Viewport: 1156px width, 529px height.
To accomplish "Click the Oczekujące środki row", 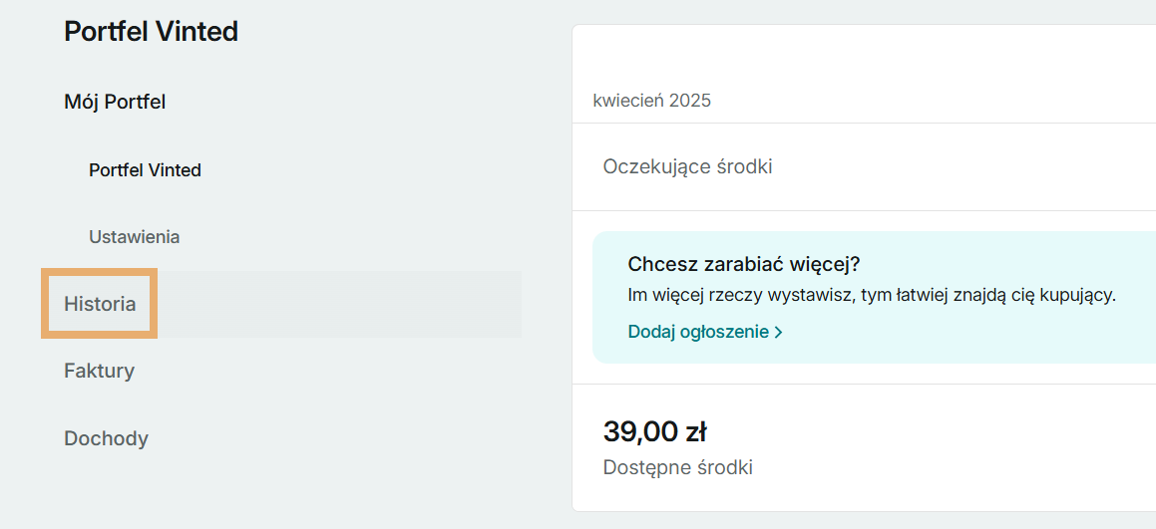I will 687,166.
